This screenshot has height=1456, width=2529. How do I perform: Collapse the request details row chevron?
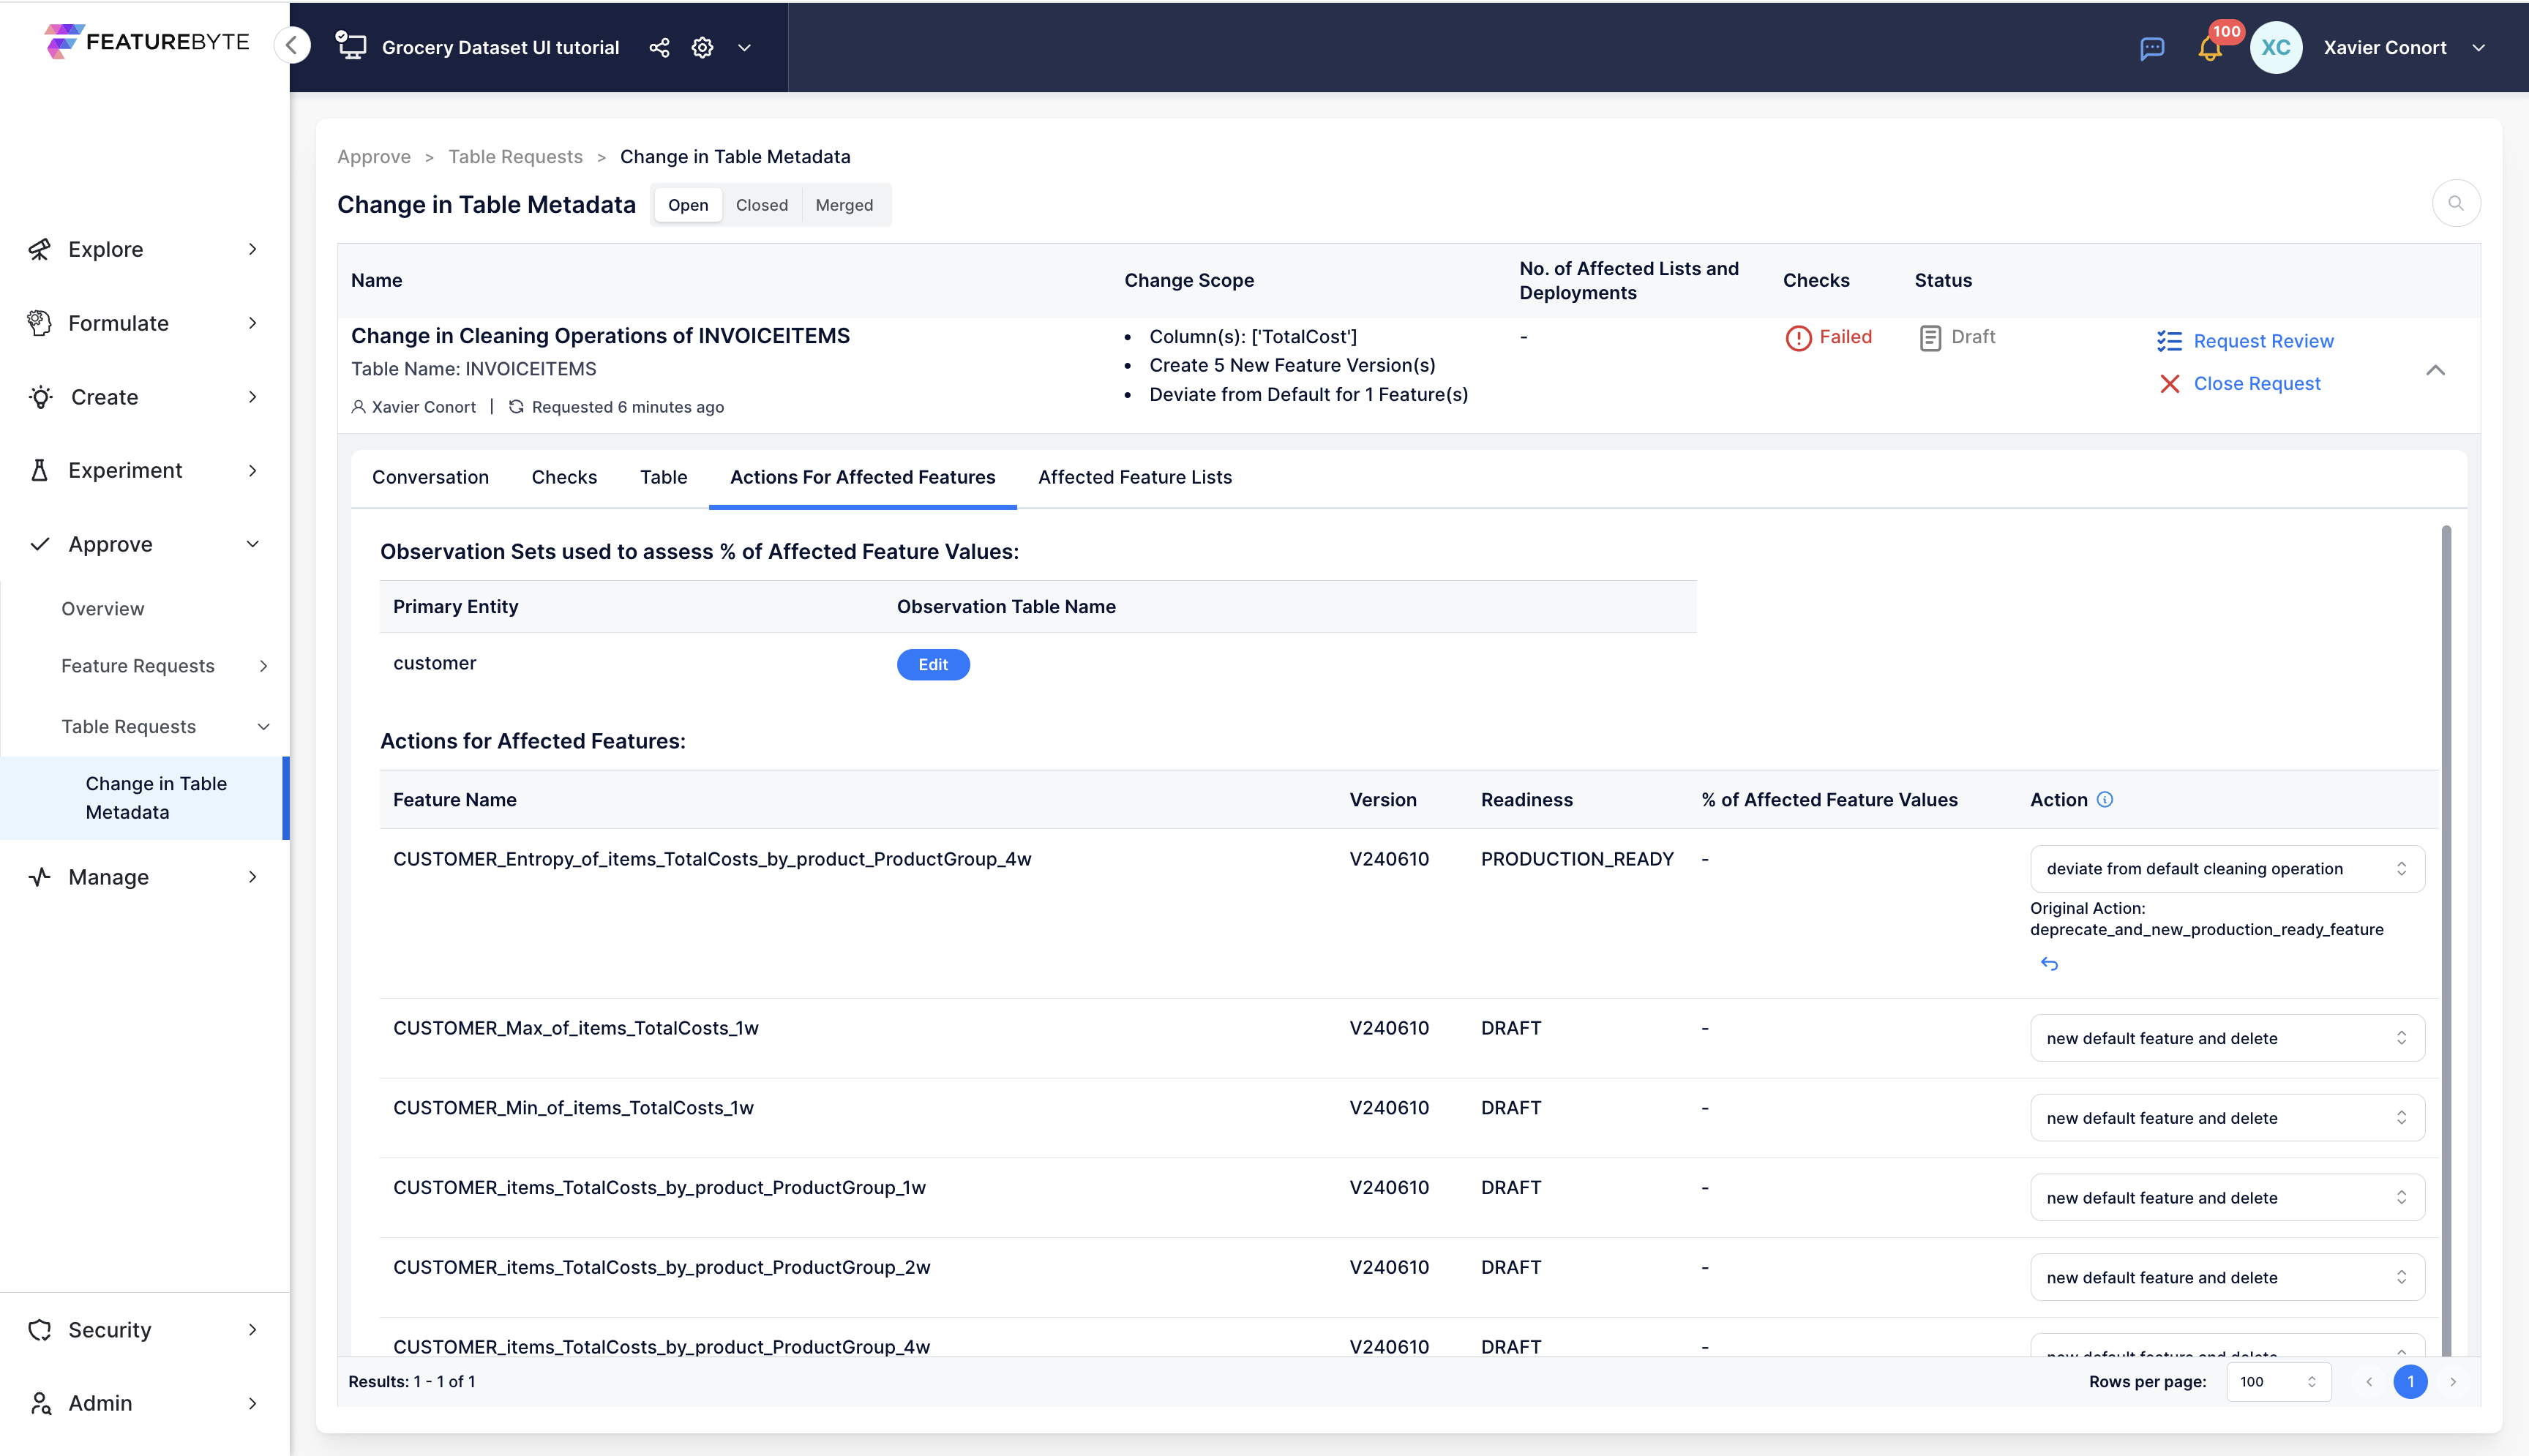[x=2435, y=370]
